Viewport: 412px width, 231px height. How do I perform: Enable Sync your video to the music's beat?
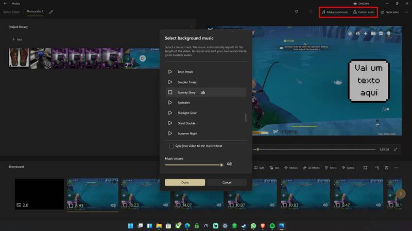[x=171, y=146]
